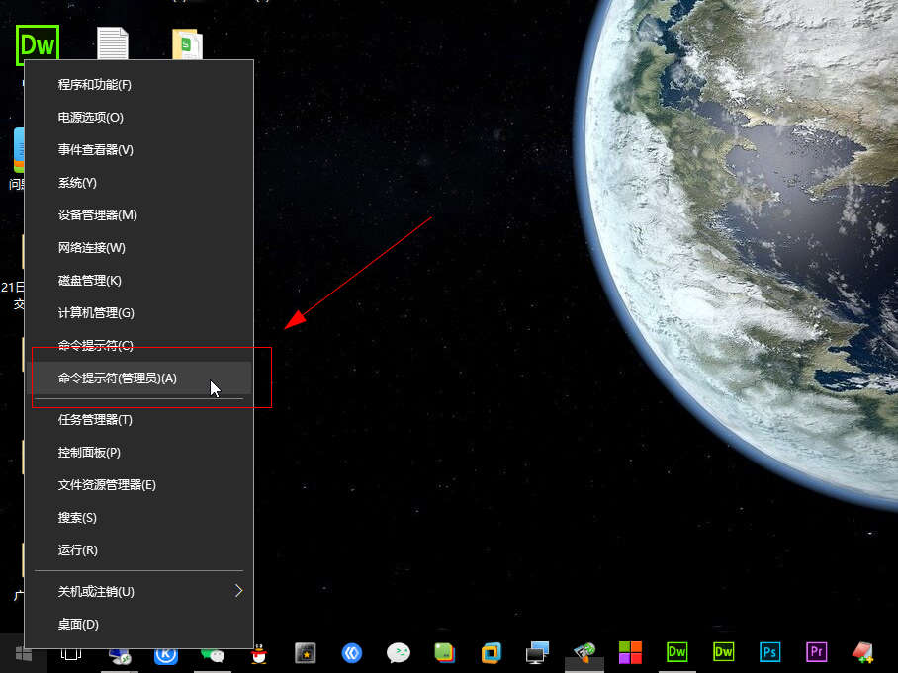
Task: Open the dual monitor network icon
Action: coord(537,653)
